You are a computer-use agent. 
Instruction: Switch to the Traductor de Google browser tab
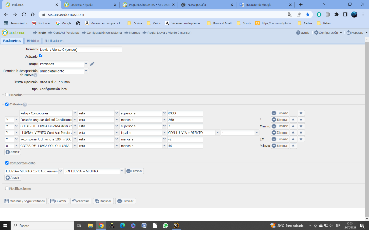click(265, 5)
